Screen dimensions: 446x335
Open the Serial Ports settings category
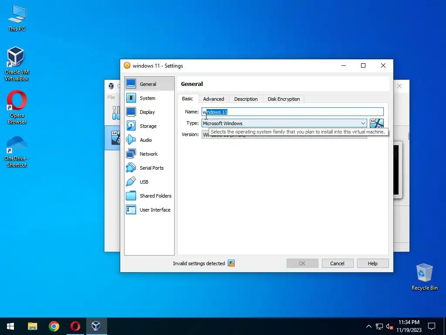click(x=149, y=168)
